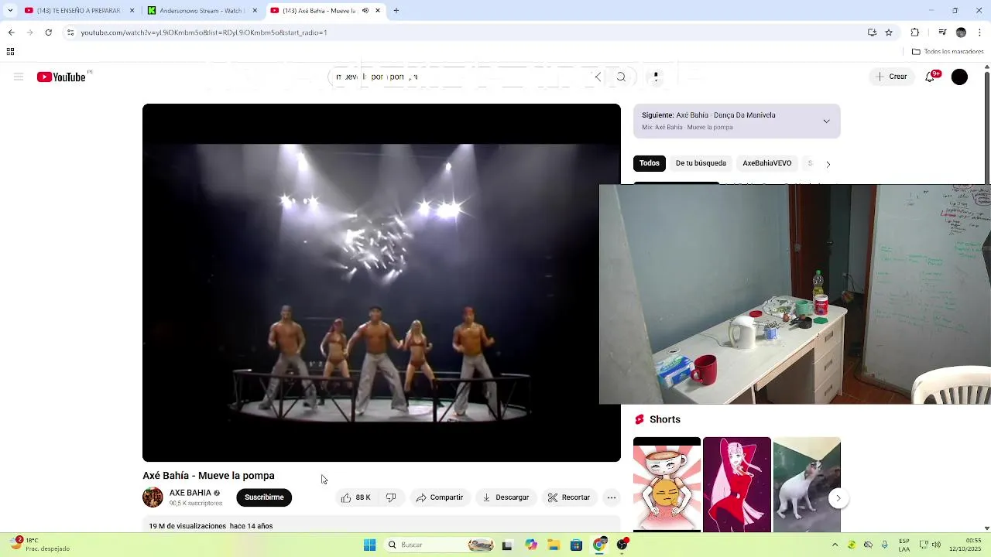Close the TE ENSEÑO A PREPARAR tab

(132, 11)
